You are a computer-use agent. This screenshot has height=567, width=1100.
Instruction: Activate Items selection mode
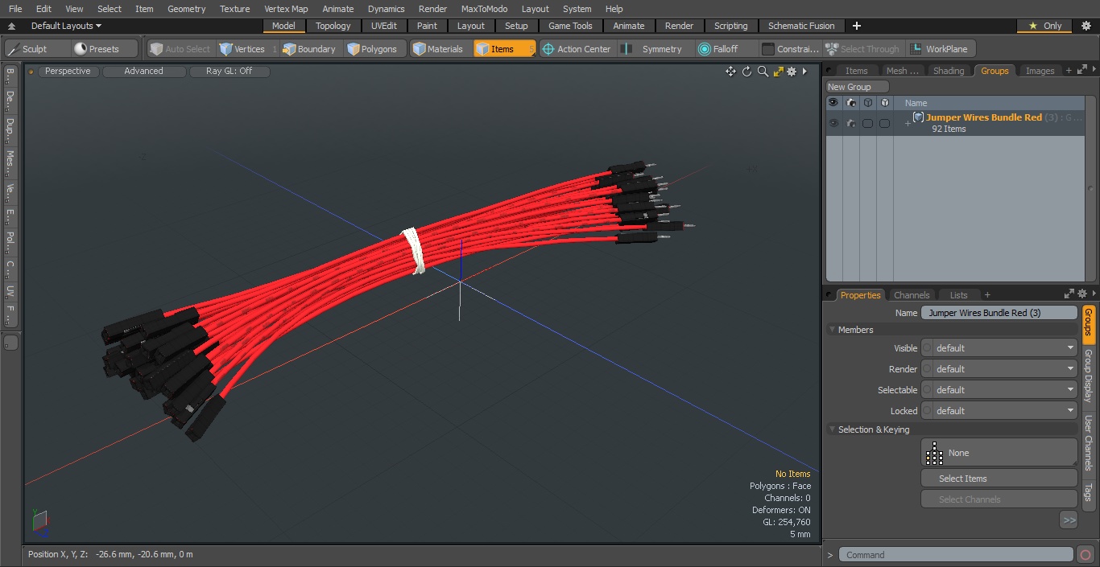(x=504, y=49)
